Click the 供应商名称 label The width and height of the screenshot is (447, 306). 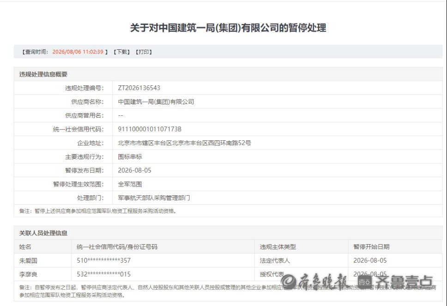tap(88, 102)
